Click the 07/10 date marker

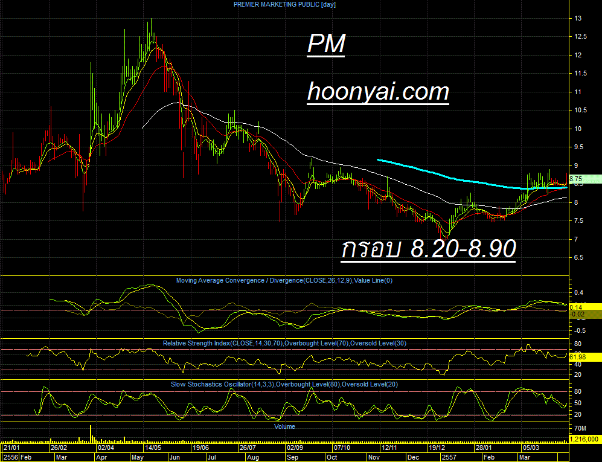(x=342, y=448)
